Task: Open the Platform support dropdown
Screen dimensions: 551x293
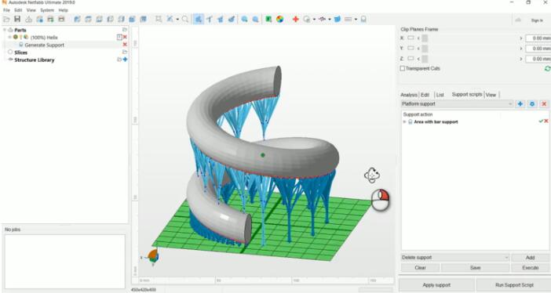Action: click(457, 104)
